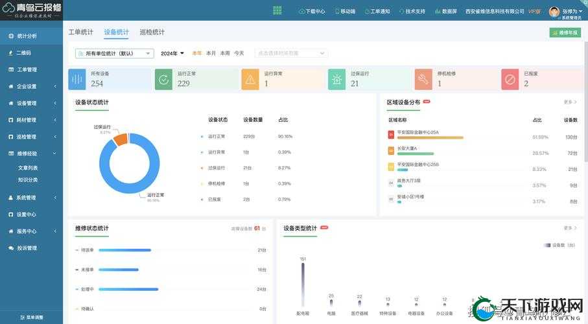The height and width of the screenshot is (324, 588).
Task: Open the green apps grid icon in header
Action: click(277, 10)
